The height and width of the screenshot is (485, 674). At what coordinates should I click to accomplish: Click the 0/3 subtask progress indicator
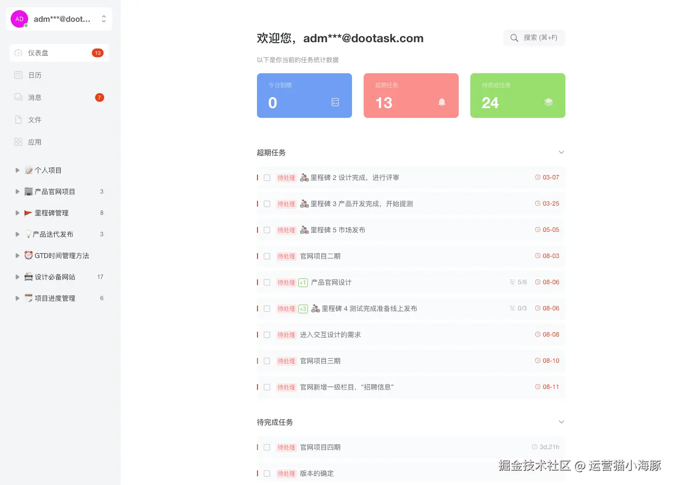[x=518, y=308]
